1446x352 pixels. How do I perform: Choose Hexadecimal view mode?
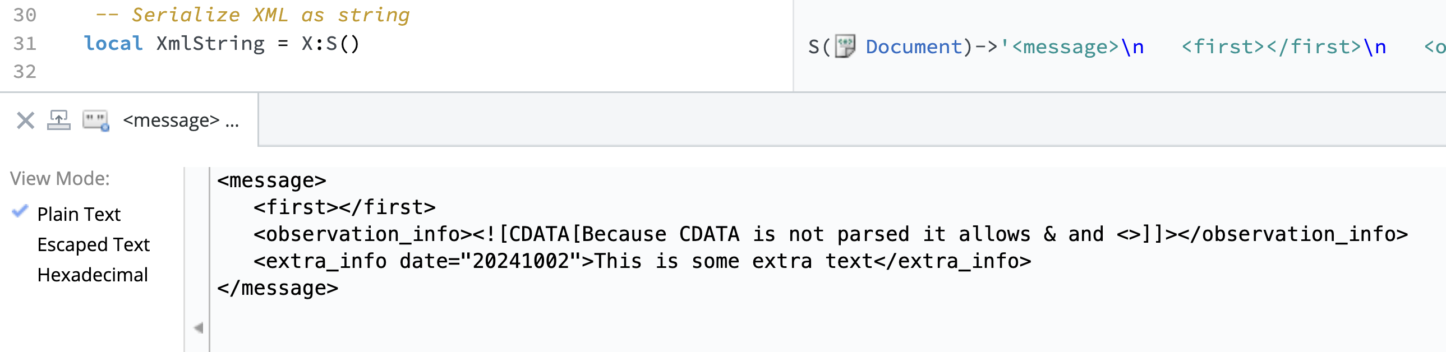[93, 275]
